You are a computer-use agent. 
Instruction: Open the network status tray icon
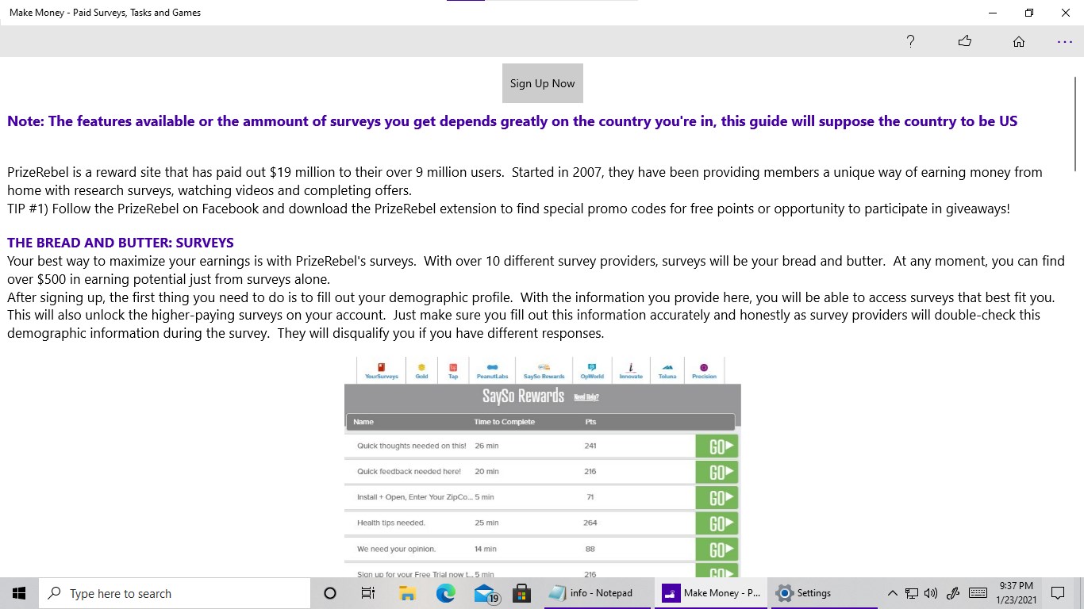[912, 593]
